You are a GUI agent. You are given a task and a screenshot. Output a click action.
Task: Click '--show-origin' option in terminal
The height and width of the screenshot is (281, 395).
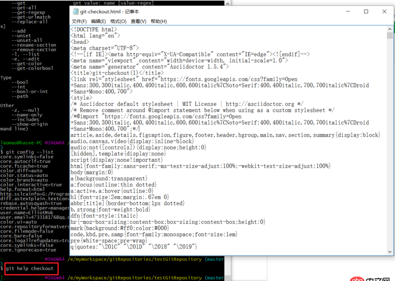[x=30, y=124]
